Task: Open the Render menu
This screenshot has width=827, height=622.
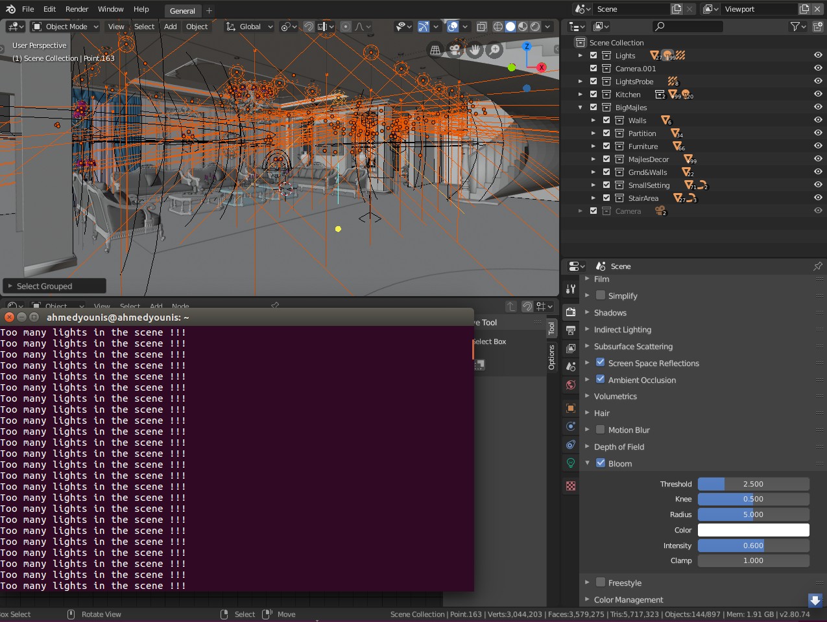Action: tap(77, 9)
